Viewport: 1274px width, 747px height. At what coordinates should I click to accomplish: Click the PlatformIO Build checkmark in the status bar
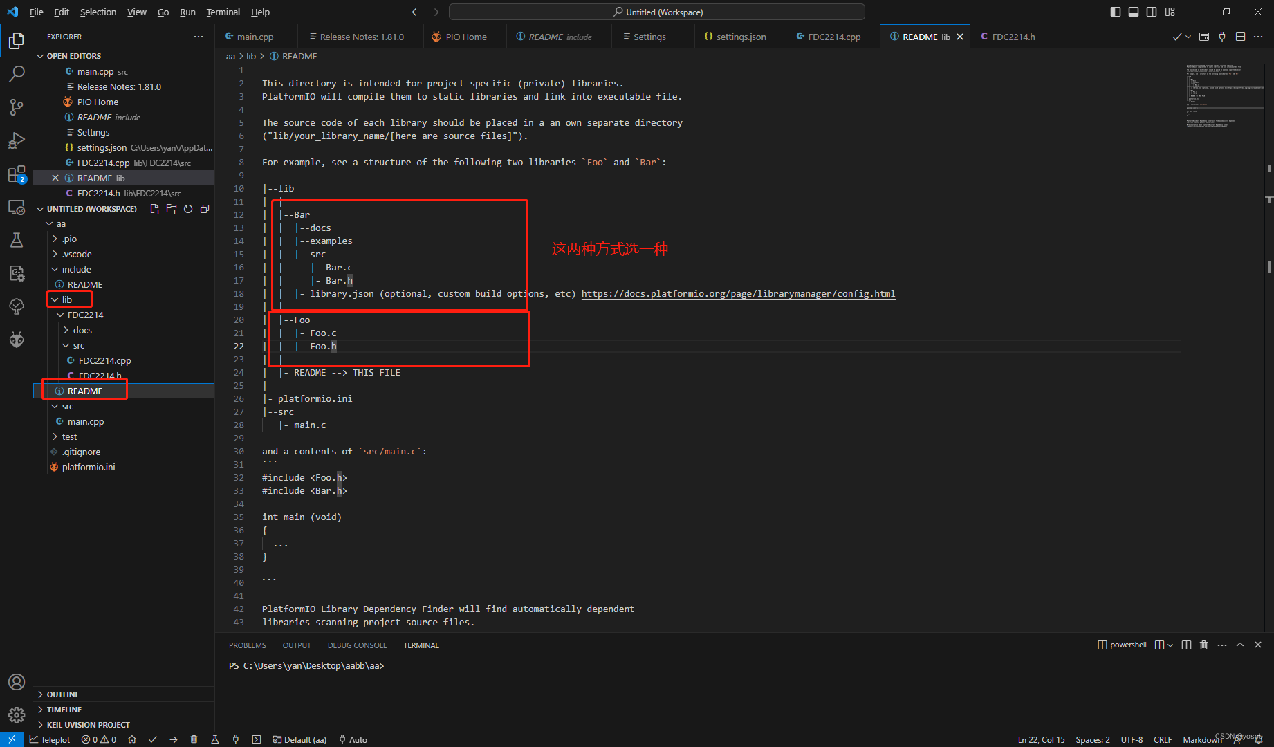pos(153,739)
